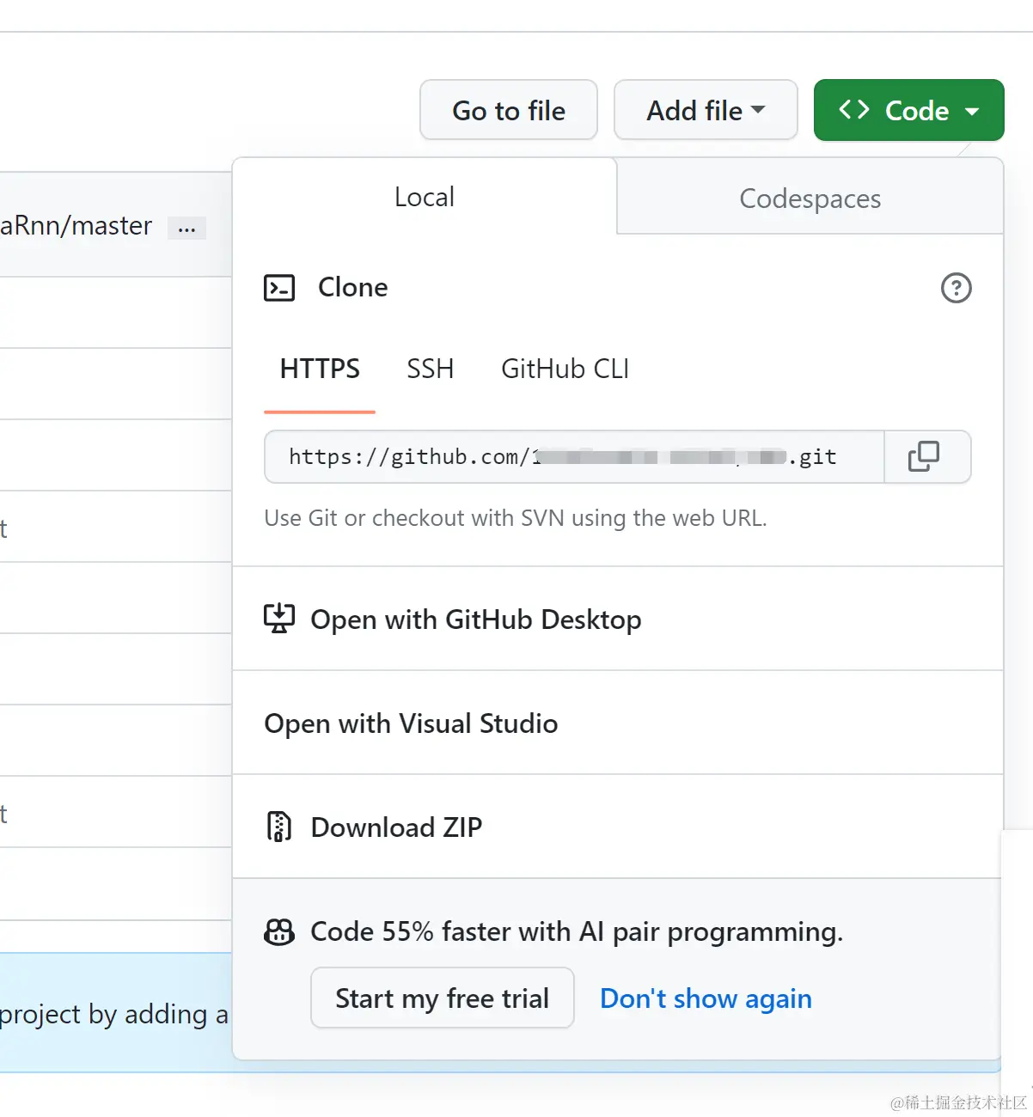Viewport: 1033px width, 1117px height.
Task: Click the clone URL text field
Action: (x=573, y=457)
